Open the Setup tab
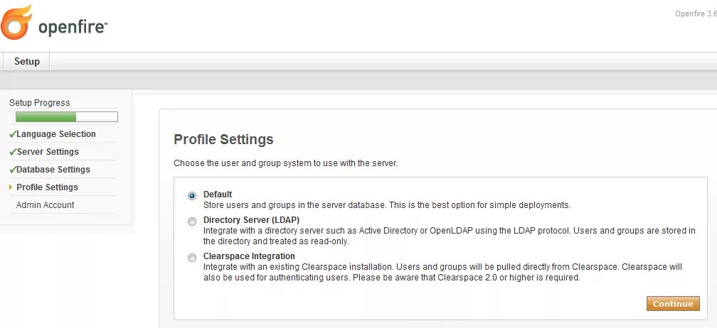 tap(27, 62)
